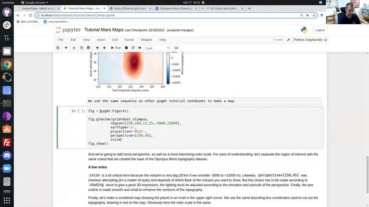Copy selected cells in the Jupyter toolbar
This screenshot has height=207, width=369.
81,48
